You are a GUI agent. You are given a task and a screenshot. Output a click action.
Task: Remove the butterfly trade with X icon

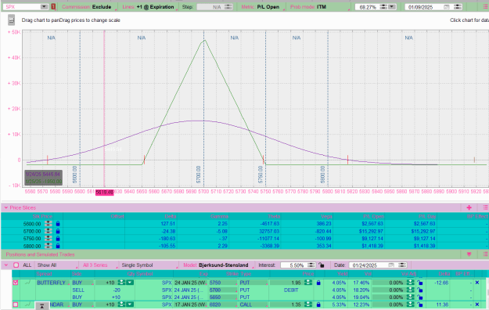(476, 283)
